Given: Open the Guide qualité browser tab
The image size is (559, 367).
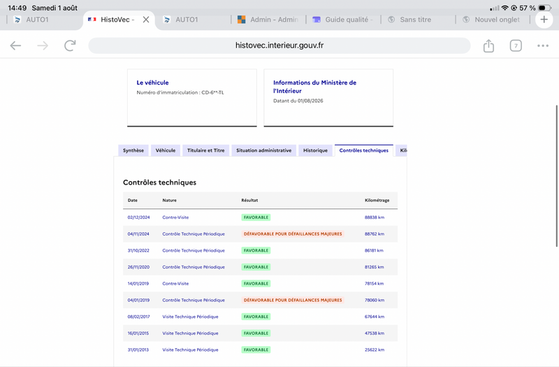Looking at the screenshot, I should coord(342,20).
